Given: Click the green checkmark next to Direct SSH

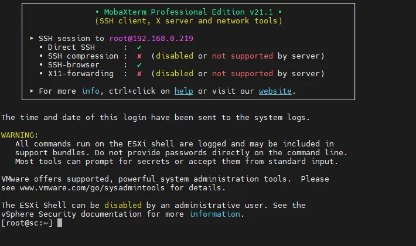Looking at the screenshot, I should point(139,47).
